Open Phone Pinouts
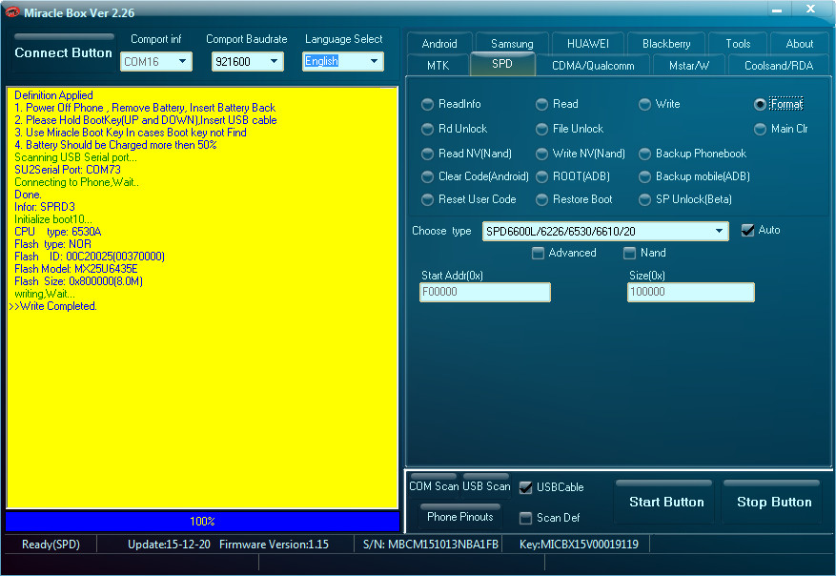Image resolution: width=836 pixels, height=576 pixels. click(460, 516)
